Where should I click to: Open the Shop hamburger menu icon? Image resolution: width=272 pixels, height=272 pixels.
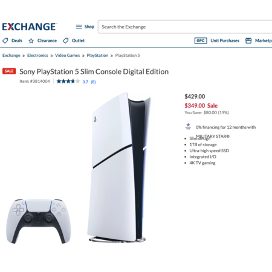[x=79, y=27]
